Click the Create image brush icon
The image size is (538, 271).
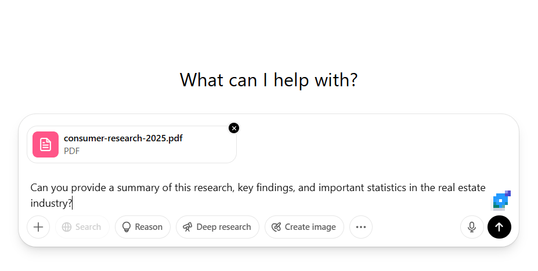[x=276, y=227]
